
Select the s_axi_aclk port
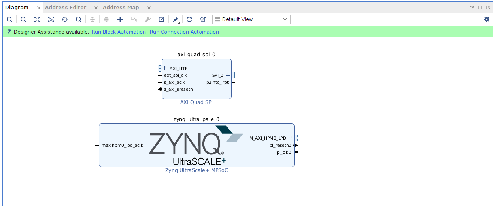(x=174, y=82)
